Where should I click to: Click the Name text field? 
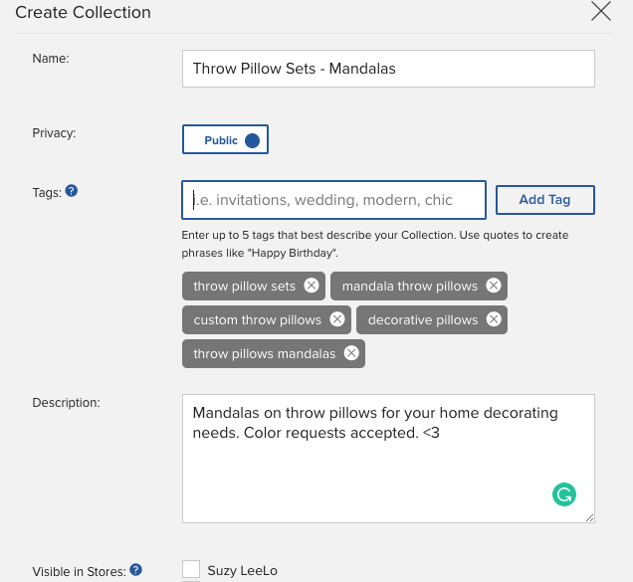tap(388, 69)
